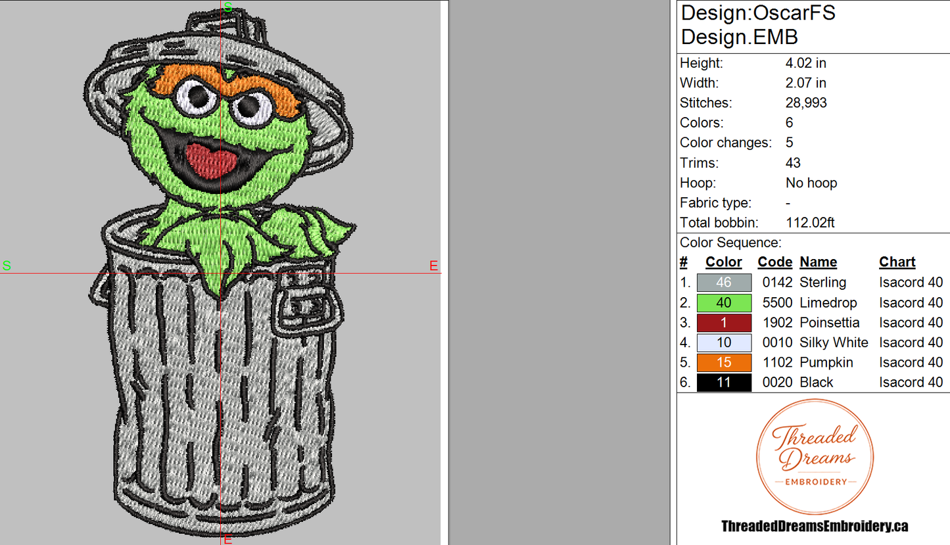Click the Black swatch numbered 11
Viewport: 950px width, 545px height.
724,382
